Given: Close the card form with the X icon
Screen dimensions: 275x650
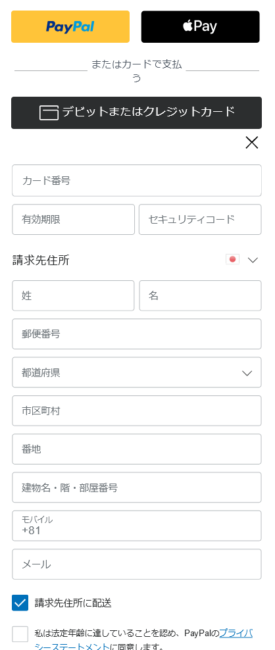Looking at the screenshot, I should point(252,143).
